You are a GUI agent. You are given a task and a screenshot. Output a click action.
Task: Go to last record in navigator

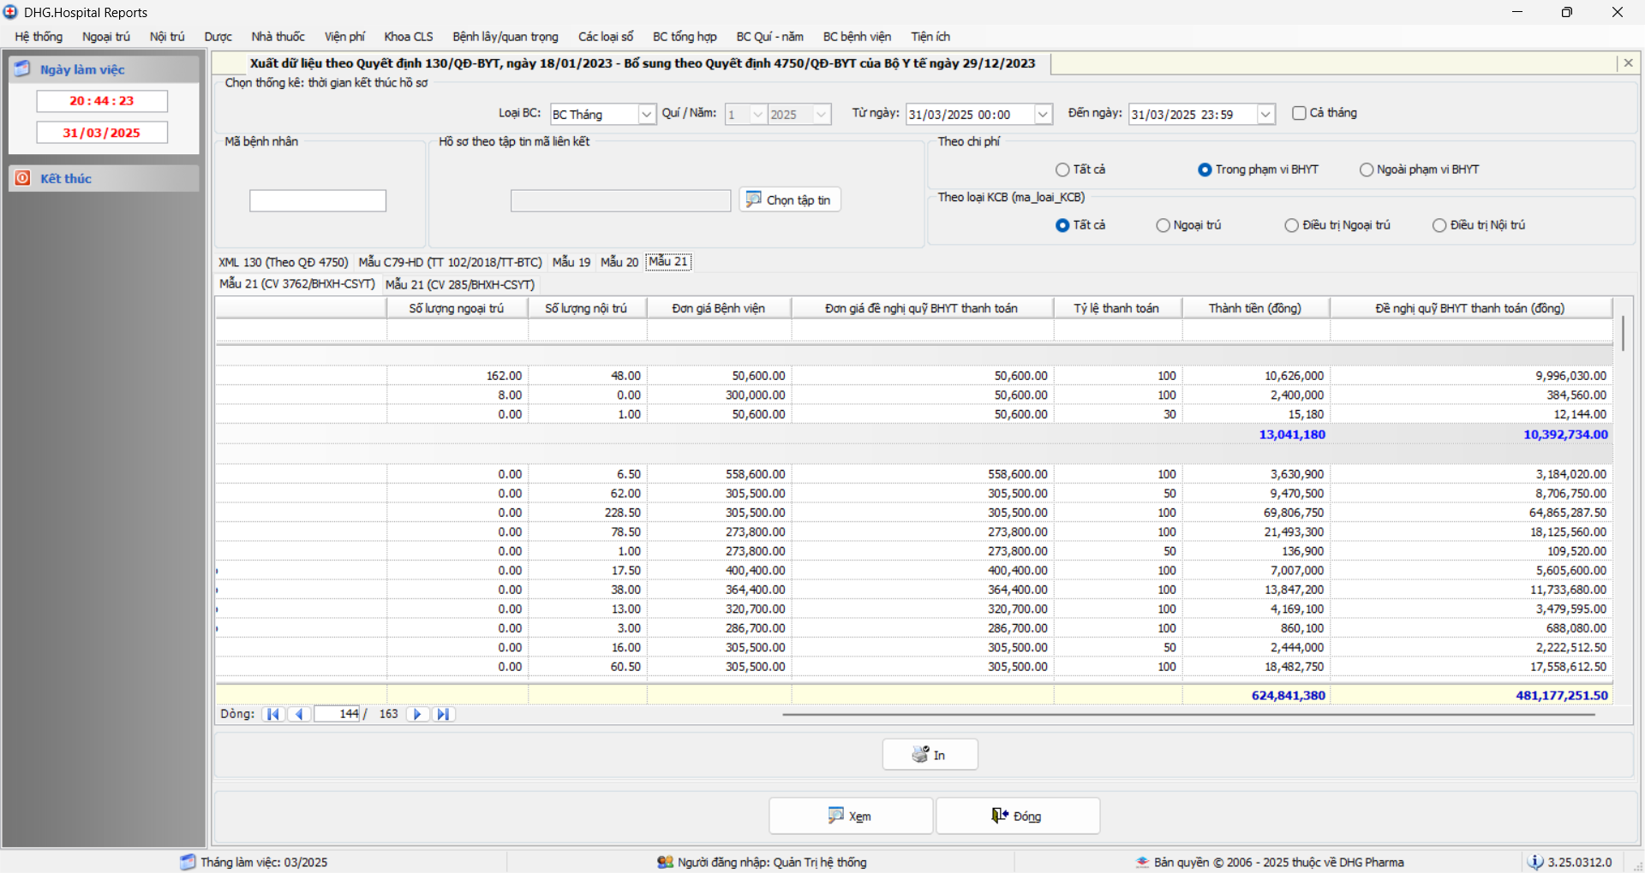tap(443, 715)
